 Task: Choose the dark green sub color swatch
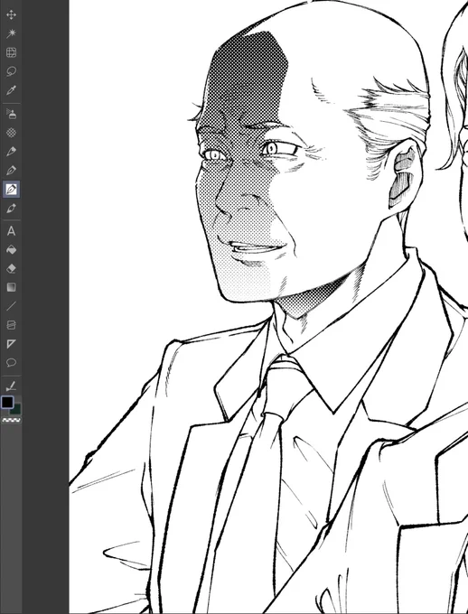[17, 410]
